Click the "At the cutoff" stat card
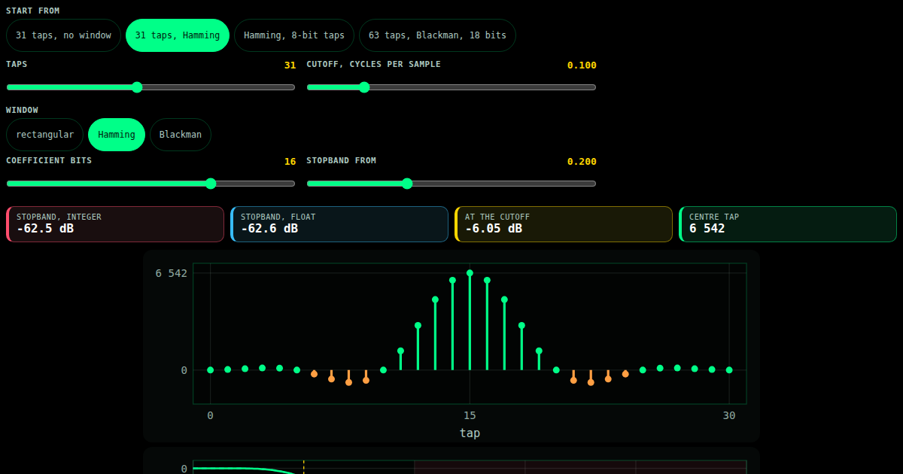This screenshot has width=903, height=474. click(564, 224)
